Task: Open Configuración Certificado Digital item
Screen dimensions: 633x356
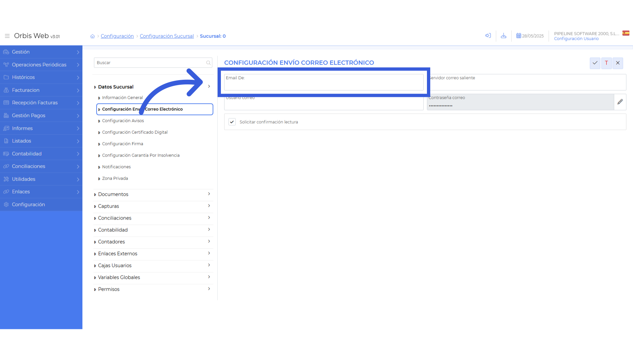Action: (x=135, y=132)
